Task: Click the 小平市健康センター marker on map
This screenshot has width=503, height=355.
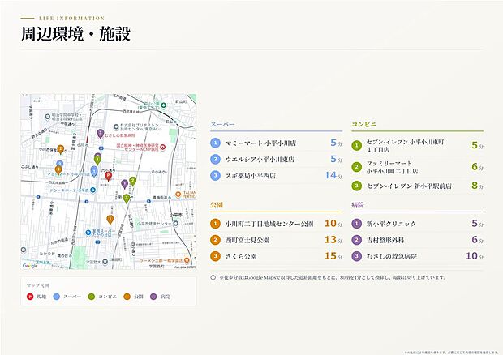Action: (x=175, y=224)
